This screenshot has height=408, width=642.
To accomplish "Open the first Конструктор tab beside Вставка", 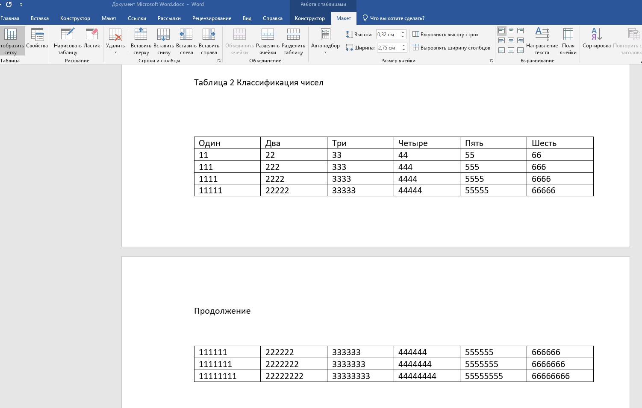I will pos(75,18).
